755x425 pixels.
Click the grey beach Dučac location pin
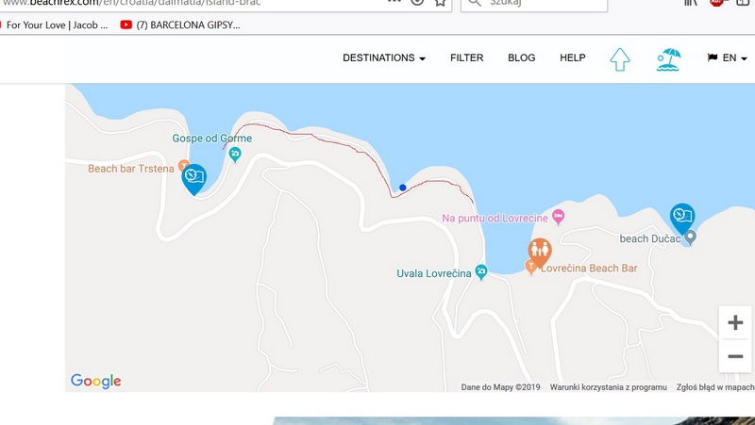point(690,237)
